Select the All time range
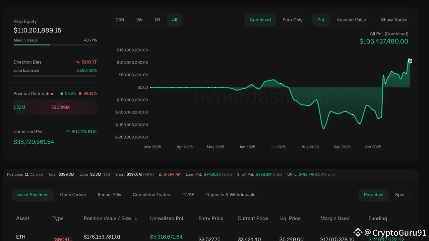429x241 pixels. tap(175, 20)
